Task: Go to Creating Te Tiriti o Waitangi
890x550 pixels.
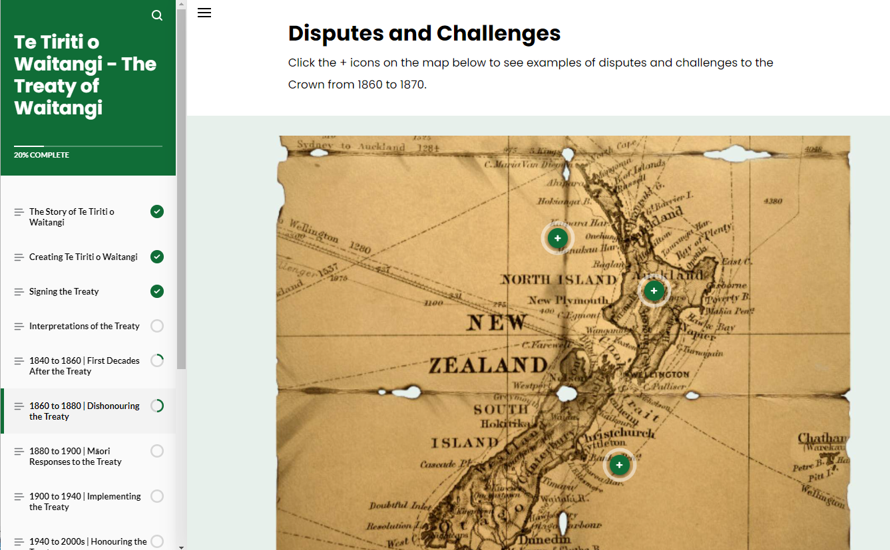Action: point(88,257)
